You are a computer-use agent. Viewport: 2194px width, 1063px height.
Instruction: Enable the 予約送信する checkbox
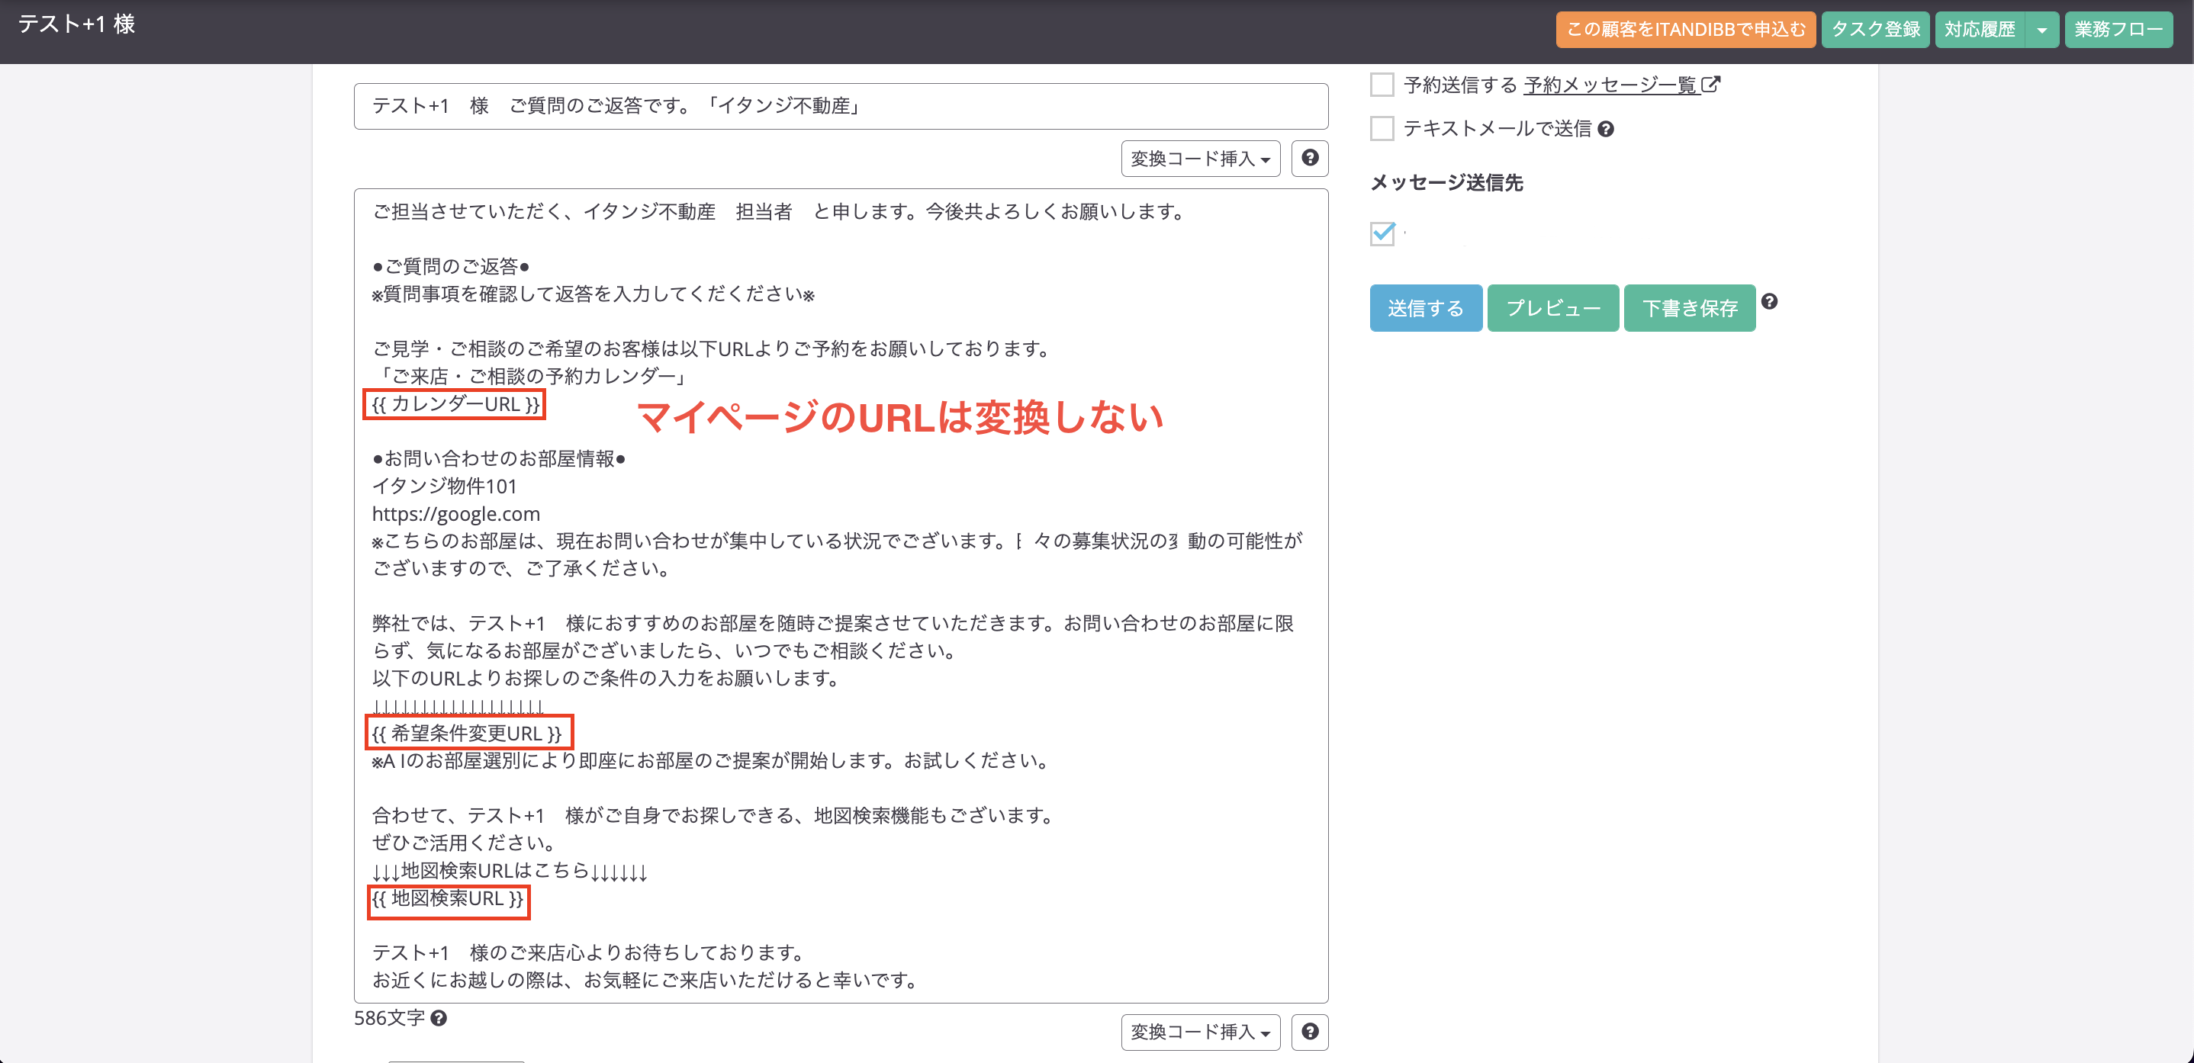[x=1382, y=85]
